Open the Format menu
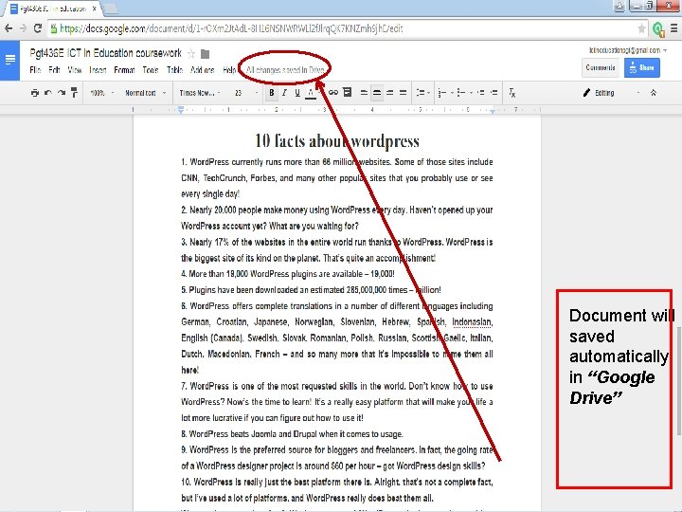The image size is (682, 512). click(x=124, y=69)
